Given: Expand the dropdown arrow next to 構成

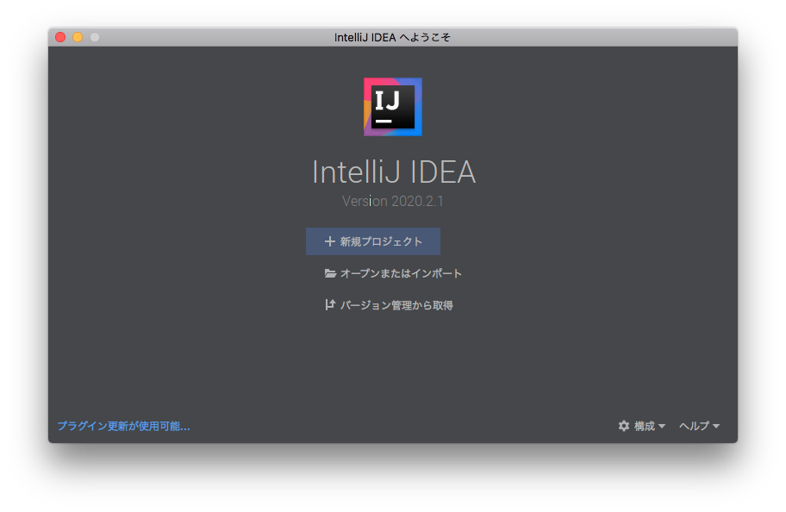Looking at the screenshot, I should [662, 427].
